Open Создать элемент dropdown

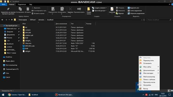pos(99,8)
